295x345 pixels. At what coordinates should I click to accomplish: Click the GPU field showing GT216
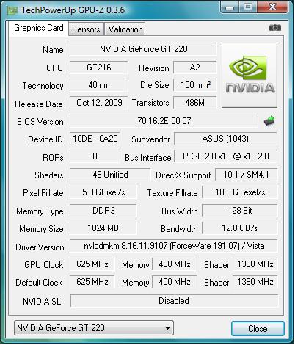[x=99, y=68]
